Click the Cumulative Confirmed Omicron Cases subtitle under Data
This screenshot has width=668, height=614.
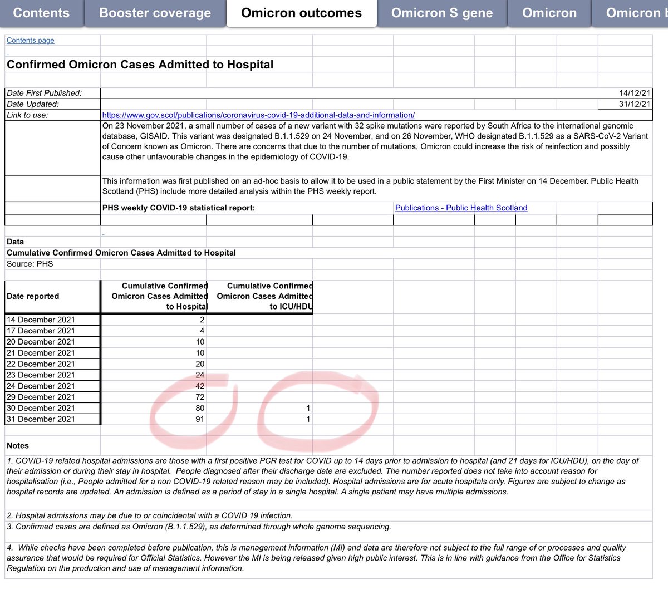[x=121, y=253]
